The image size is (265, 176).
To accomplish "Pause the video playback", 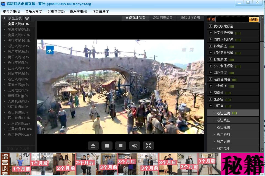I will tap(107, 146).
